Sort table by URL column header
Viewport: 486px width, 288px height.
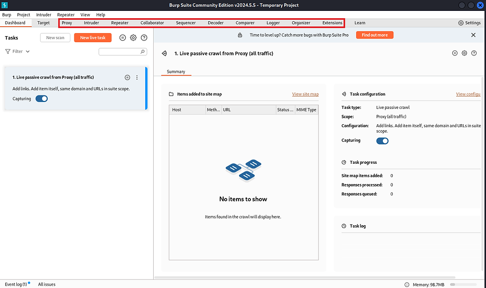coord(249,110)
